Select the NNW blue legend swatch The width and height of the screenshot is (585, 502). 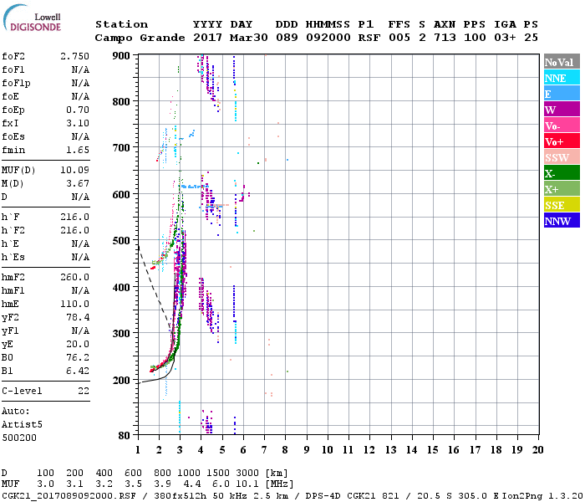pos(561,221)
